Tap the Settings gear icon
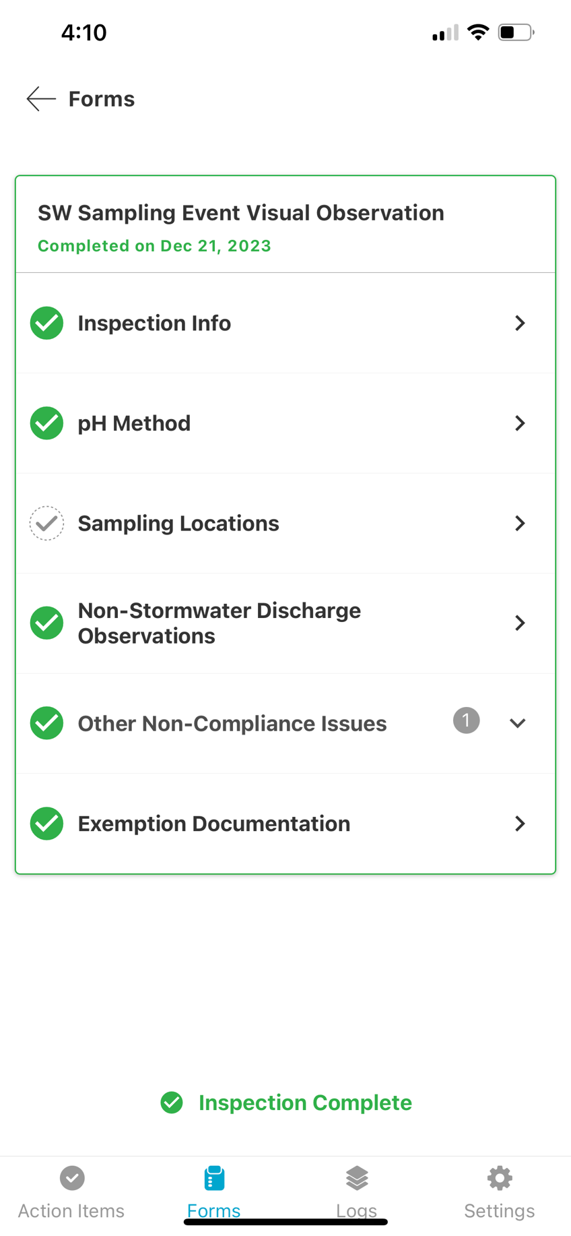The width and height of the screenshot is (571, 1236). 500,1178
